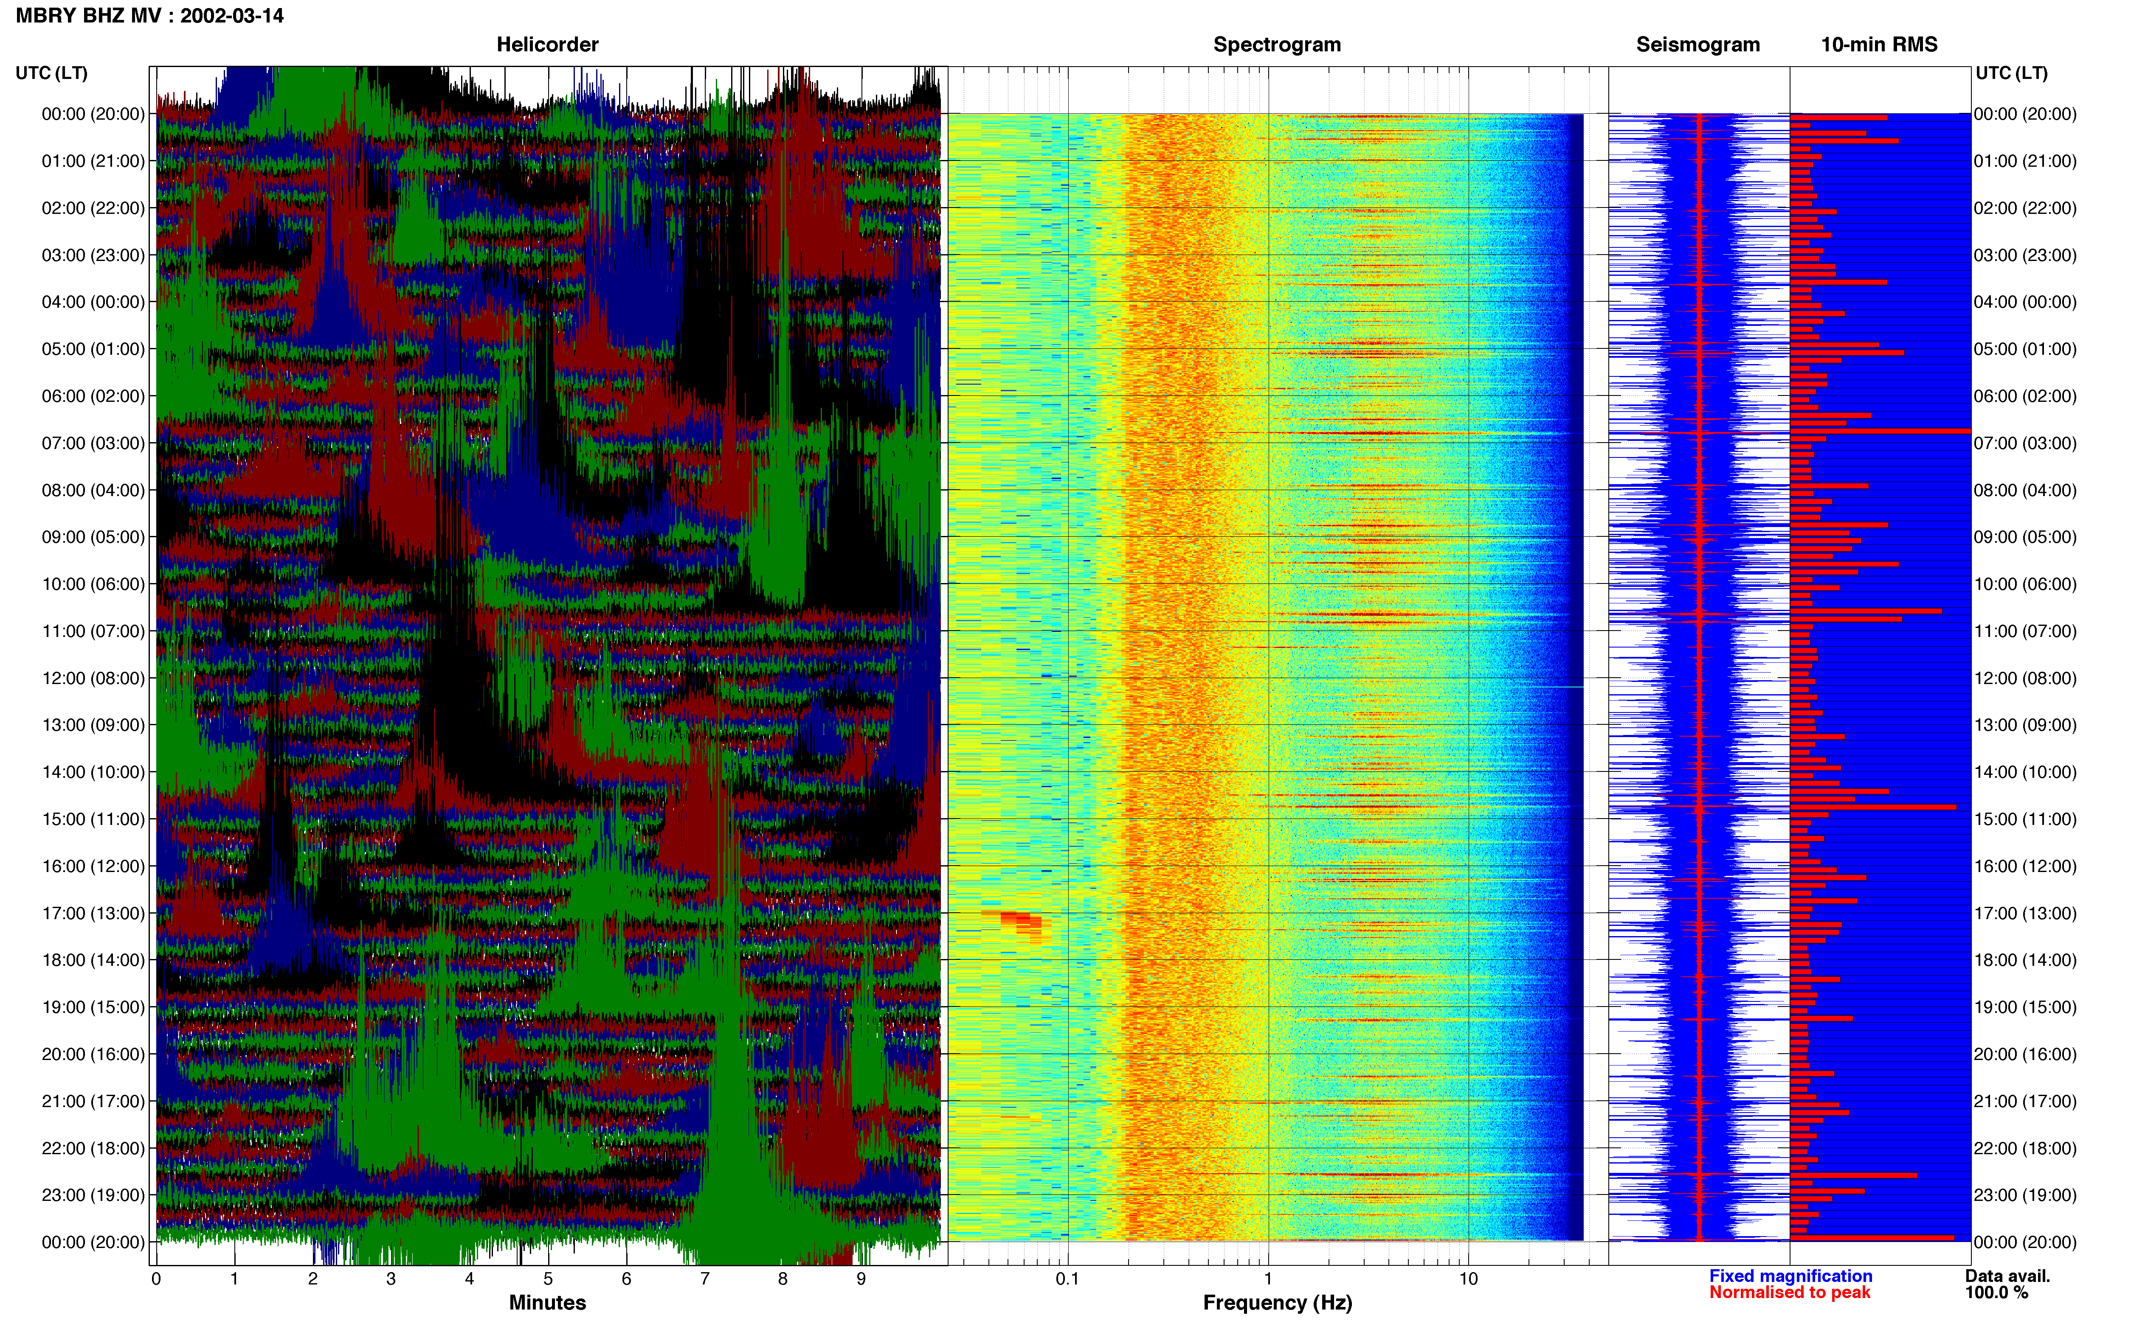This screenshot has height=1332, width=2131.
Task: Click left time label '10:00 (06:00)'
Action: point(93,584)
